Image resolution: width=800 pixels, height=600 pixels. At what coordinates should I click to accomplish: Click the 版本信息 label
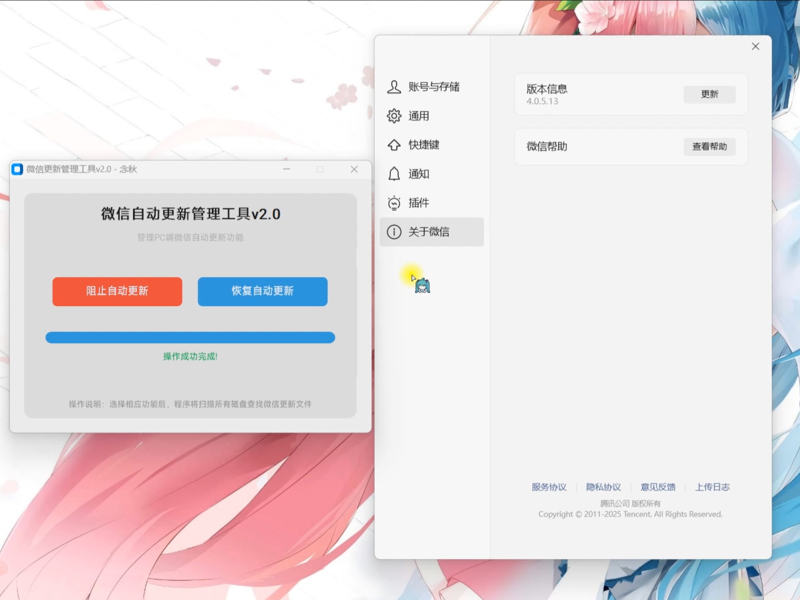click(547, 89)
